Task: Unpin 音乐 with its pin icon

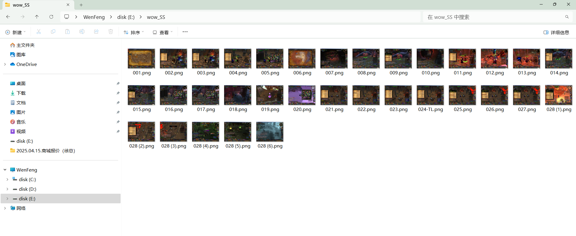Action: pyautogui.click(x=118, y=122)
